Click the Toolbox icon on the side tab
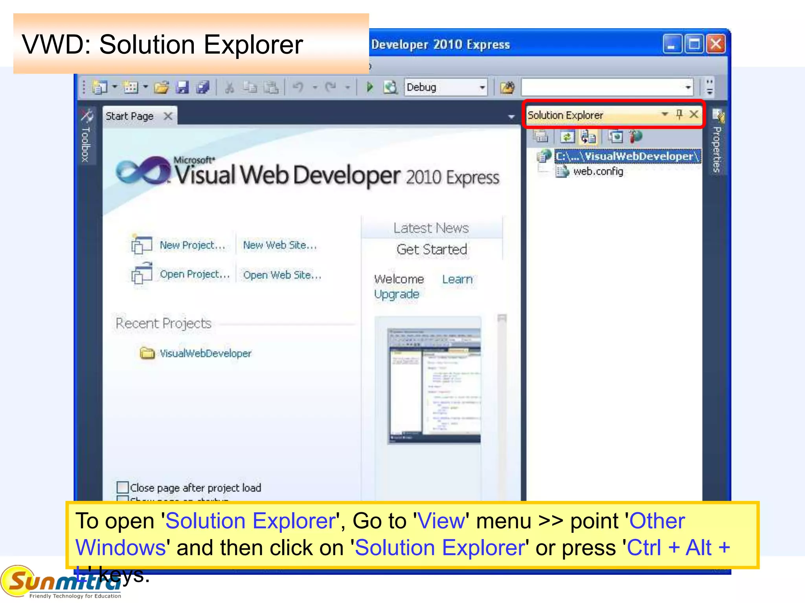The width and height of the screenshot is (805, 603). point(86,115)
